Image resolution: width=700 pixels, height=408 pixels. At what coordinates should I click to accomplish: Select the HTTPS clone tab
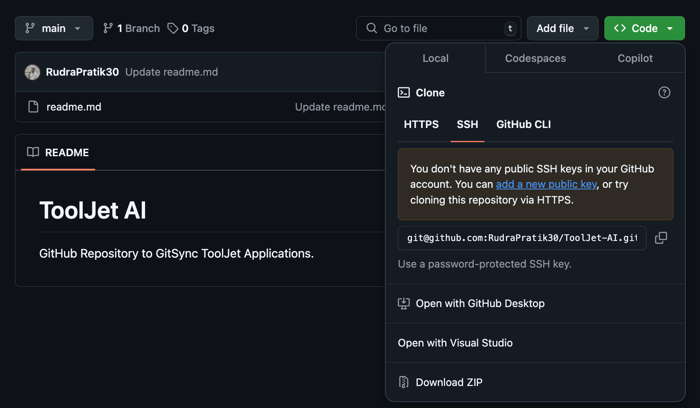[421, 124]
